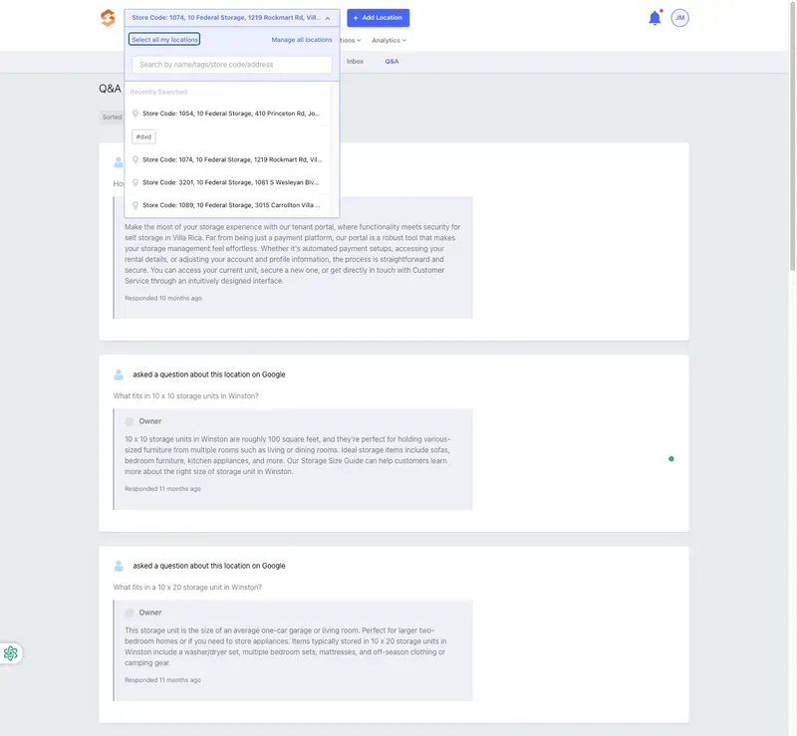Click the Recently Searched label

pyautogui.click(x=158, y=92)
